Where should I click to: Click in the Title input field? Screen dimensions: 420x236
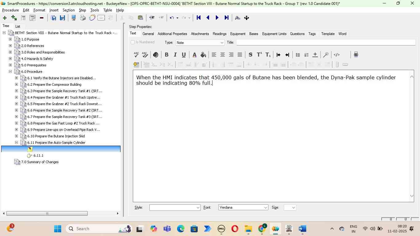(x=326, y=42)
